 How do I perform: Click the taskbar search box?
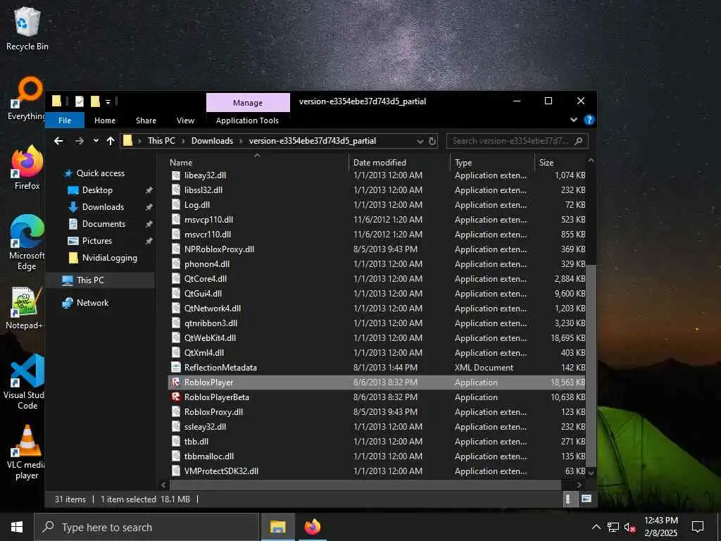pyautogui.click(x=146, y=527)
